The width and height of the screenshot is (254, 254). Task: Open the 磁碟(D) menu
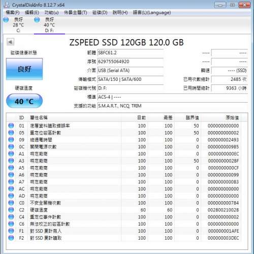pyautogui.click(x=100, y=13)
